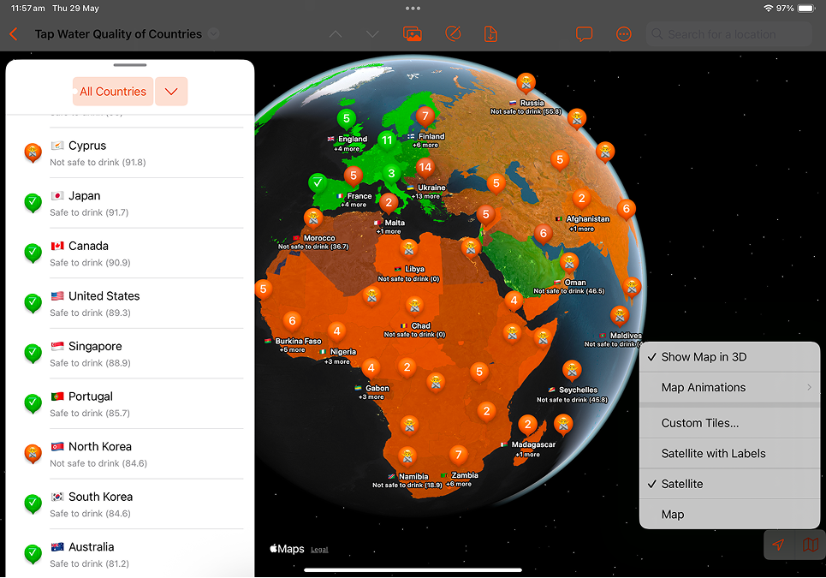Tap the Wi-Fi icon in status bar
The height and width of the screenshot is (578, 826).
[768, 9]
